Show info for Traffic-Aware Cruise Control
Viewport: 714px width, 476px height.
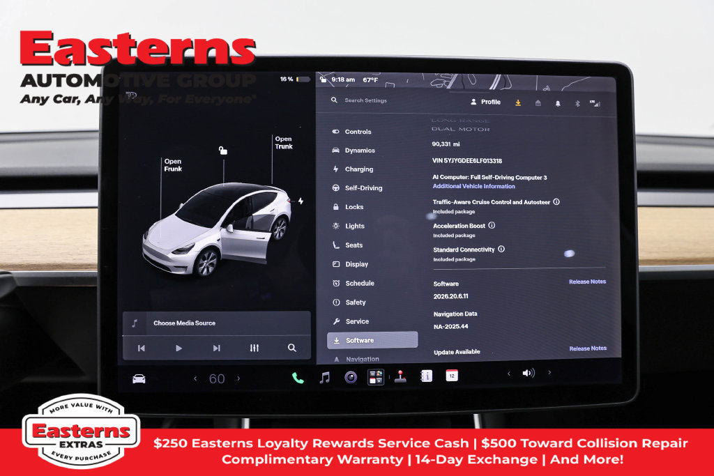tap(556, 201)
